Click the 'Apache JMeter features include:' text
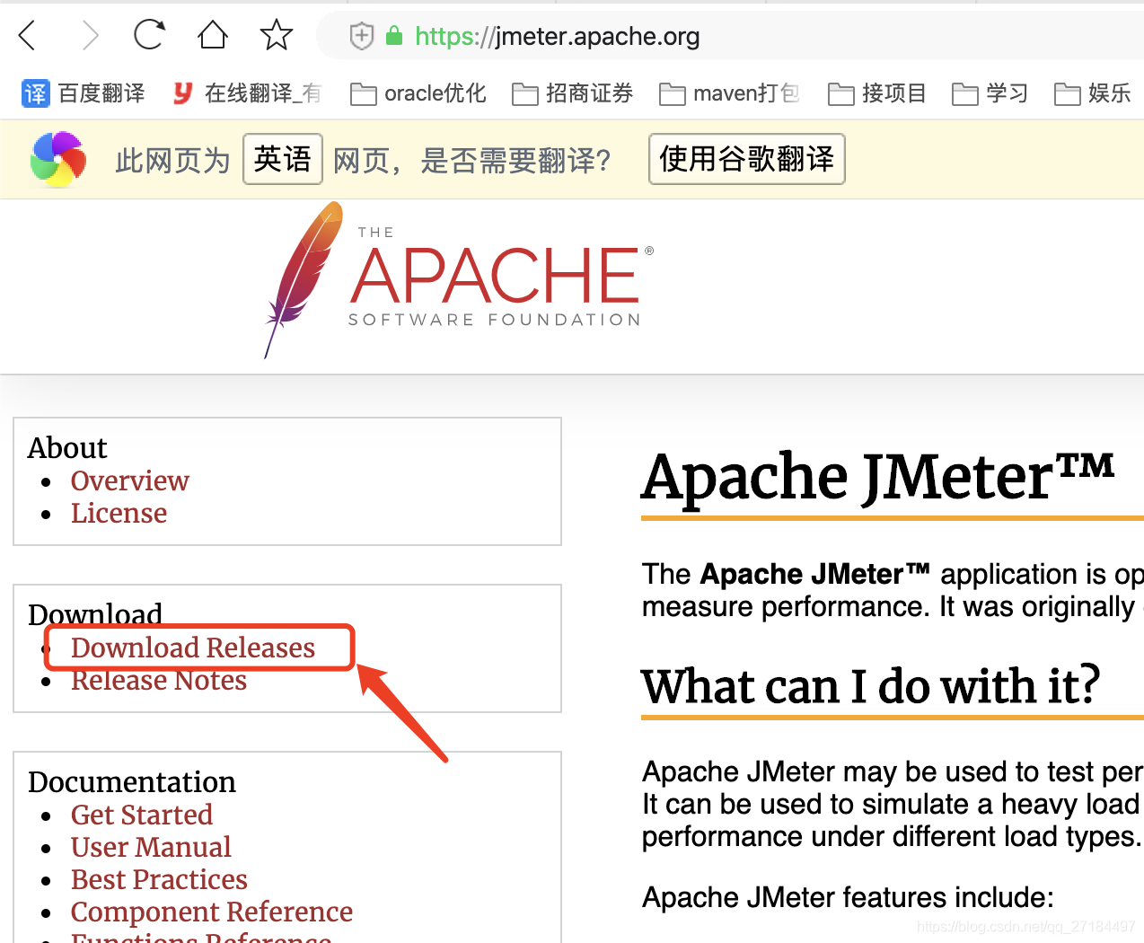This screenshot has height=943, width=1144. pos(848,898)
